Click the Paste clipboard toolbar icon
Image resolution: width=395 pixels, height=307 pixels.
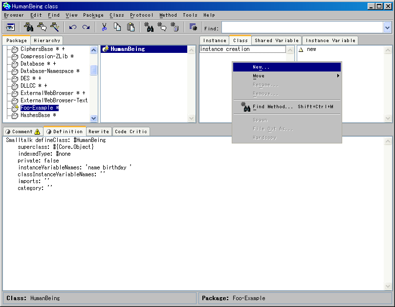pyautogui.click(x=131, y=27)
